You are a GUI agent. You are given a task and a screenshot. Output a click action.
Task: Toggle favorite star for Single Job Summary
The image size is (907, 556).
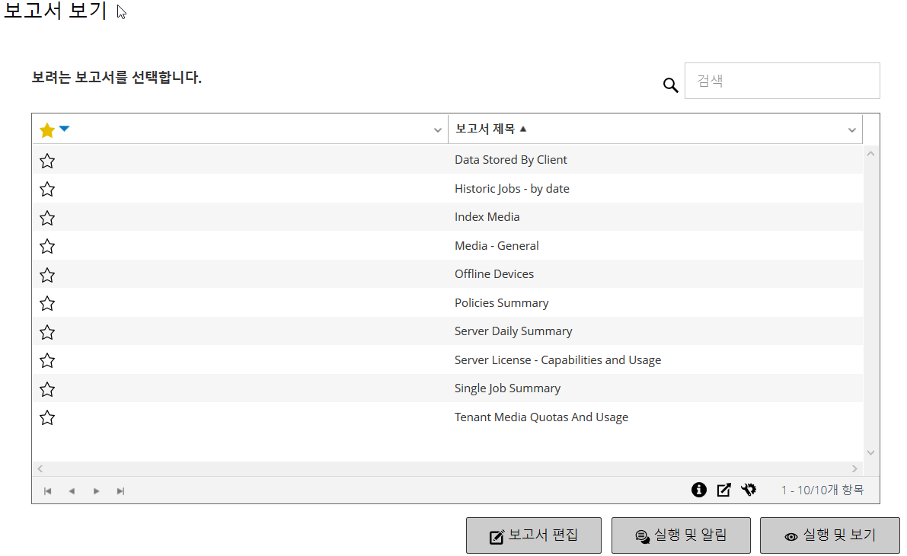(x=47, y=389)
